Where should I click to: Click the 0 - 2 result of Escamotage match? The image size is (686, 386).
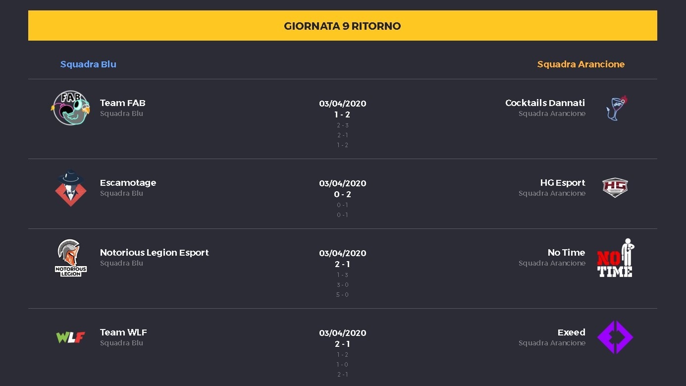342,194
